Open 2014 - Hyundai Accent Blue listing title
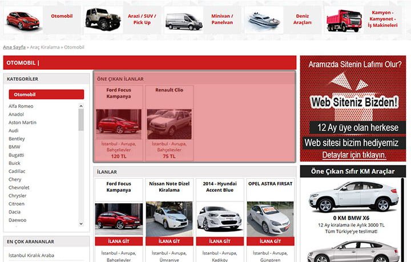Screen dimensions: 411x262 [x=220, y=187]
